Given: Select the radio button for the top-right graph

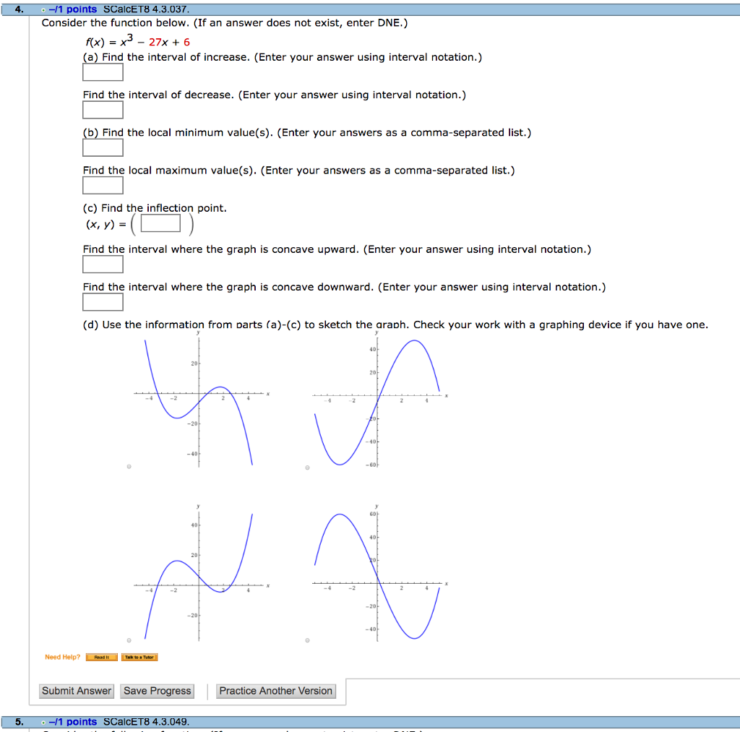Looking at the screenshot, I should click(306, 467).
